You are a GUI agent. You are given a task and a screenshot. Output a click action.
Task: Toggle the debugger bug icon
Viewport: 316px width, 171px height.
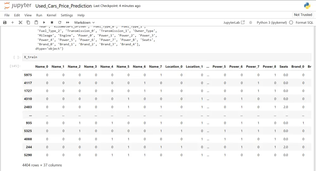point(251,22)
